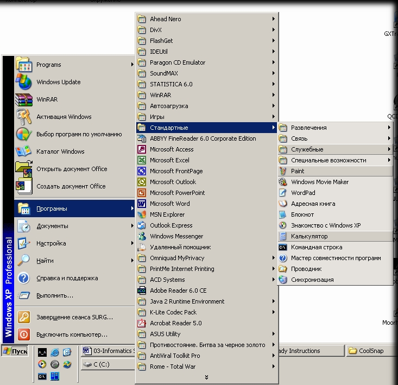Image resolution: width=398 pixels, height=385 pixels.
Task: Click the WinRAR books icon in Start menu
Action: [x=23, y=99]
